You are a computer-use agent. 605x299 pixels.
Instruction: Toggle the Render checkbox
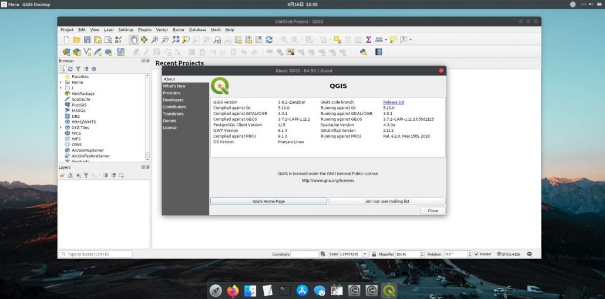click(x=476, y=254)
